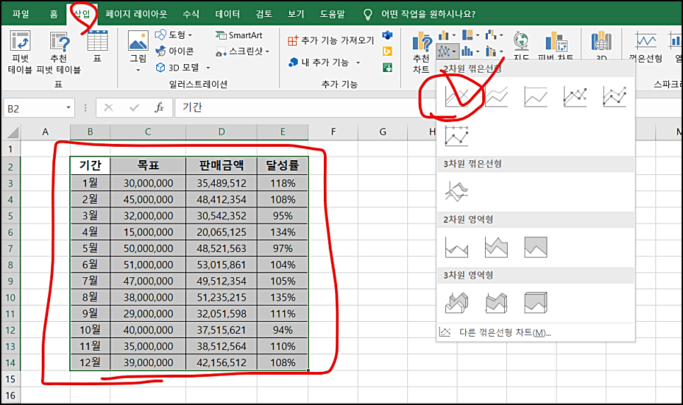Open the 도움말 tab
This screenshot has width=683, height=405.
point(332,14)
